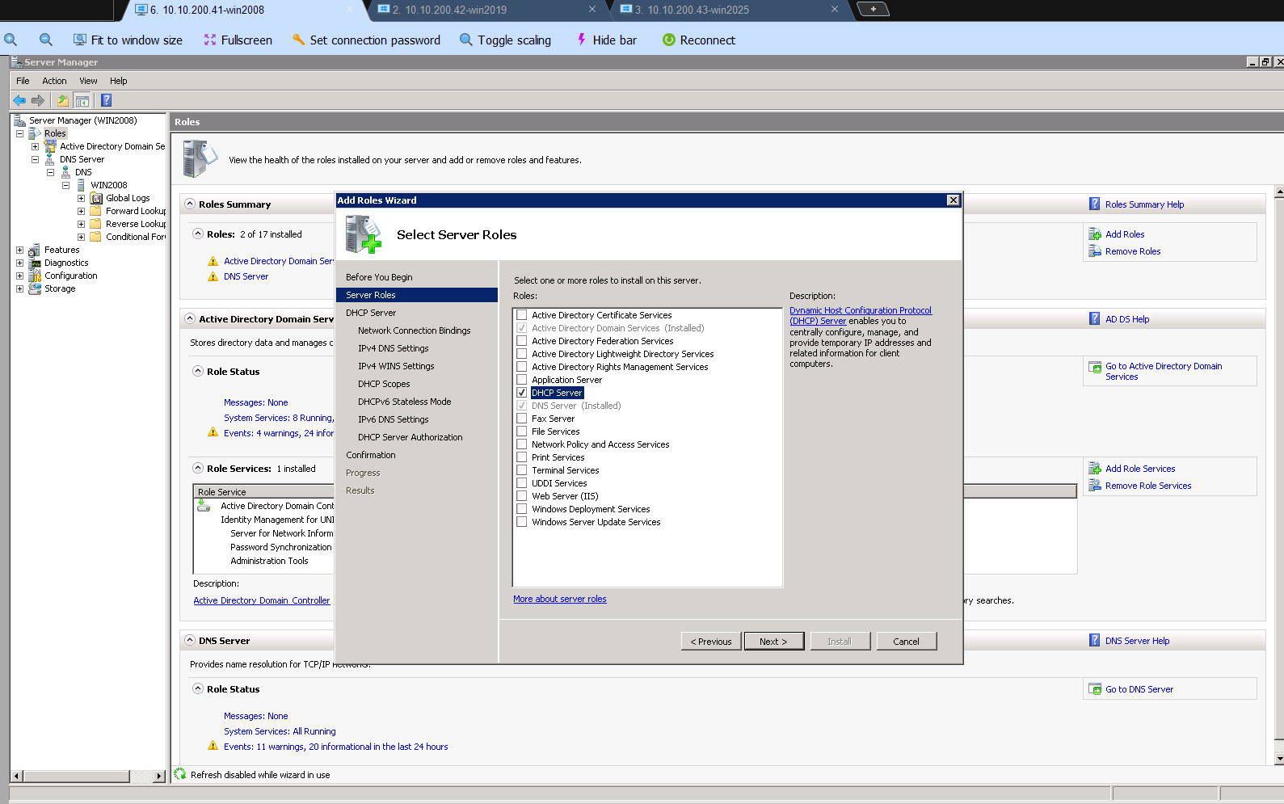Hide the remote connection bar
This screenshot has height=804, width=1284.
coord(606,40)
